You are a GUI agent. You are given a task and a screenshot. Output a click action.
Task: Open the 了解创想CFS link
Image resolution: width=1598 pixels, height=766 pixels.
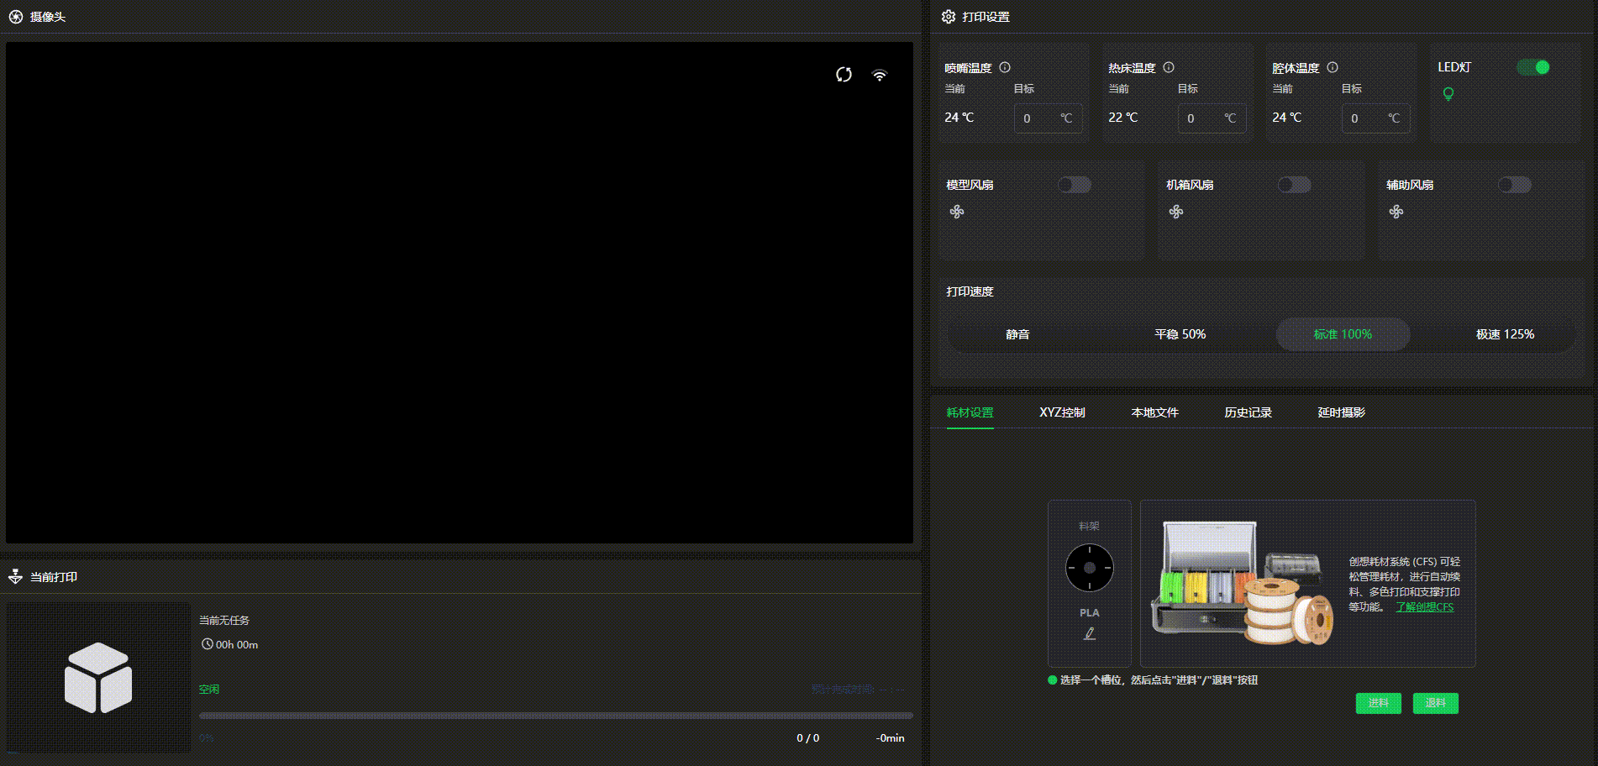[x=1424, y=607]
